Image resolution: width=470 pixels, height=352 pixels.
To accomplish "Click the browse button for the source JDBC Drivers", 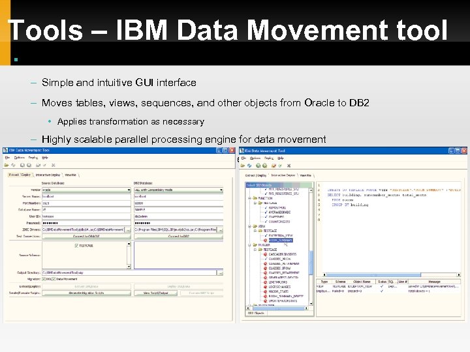I will click(129, 229).
